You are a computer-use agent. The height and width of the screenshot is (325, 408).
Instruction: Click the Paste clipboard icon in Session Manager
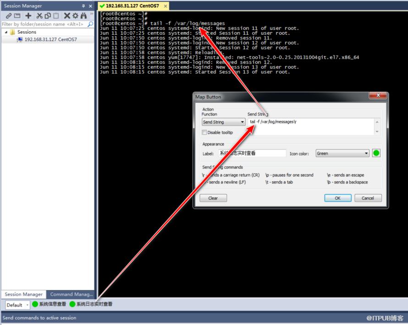56,16
